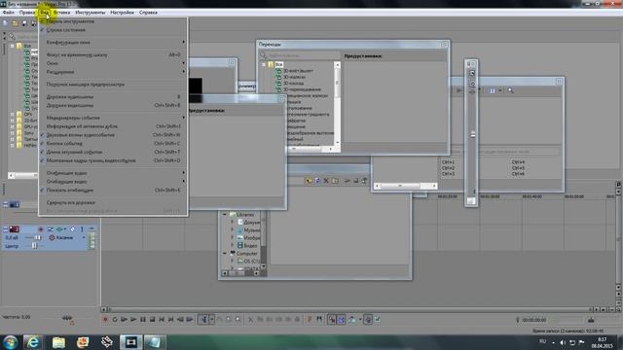Toggle Lock Envelopes to Events icon
The image size is (623, 350).
pos(368,320)
